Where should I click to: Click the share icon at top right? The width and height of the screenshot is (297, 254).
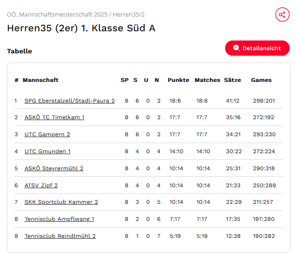click(282, 15)
